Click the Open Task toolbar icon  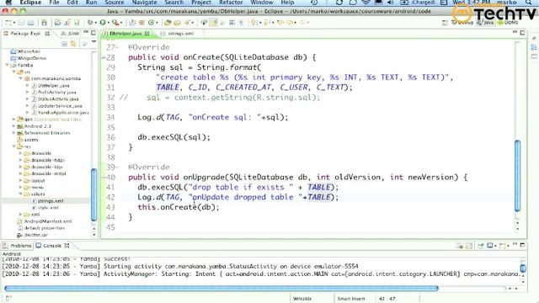pyautogui.click(x=177, y=23)
